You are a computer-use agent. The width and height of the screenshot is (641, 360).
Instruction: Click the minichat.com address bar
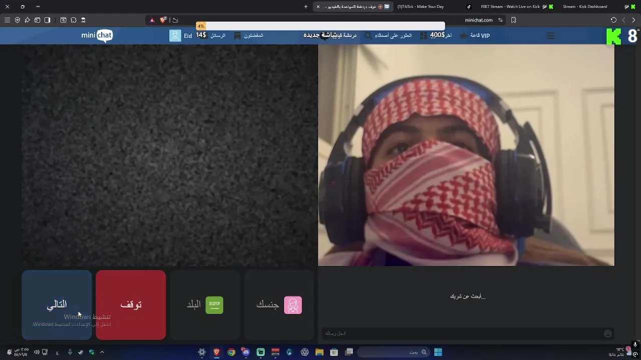479,20
